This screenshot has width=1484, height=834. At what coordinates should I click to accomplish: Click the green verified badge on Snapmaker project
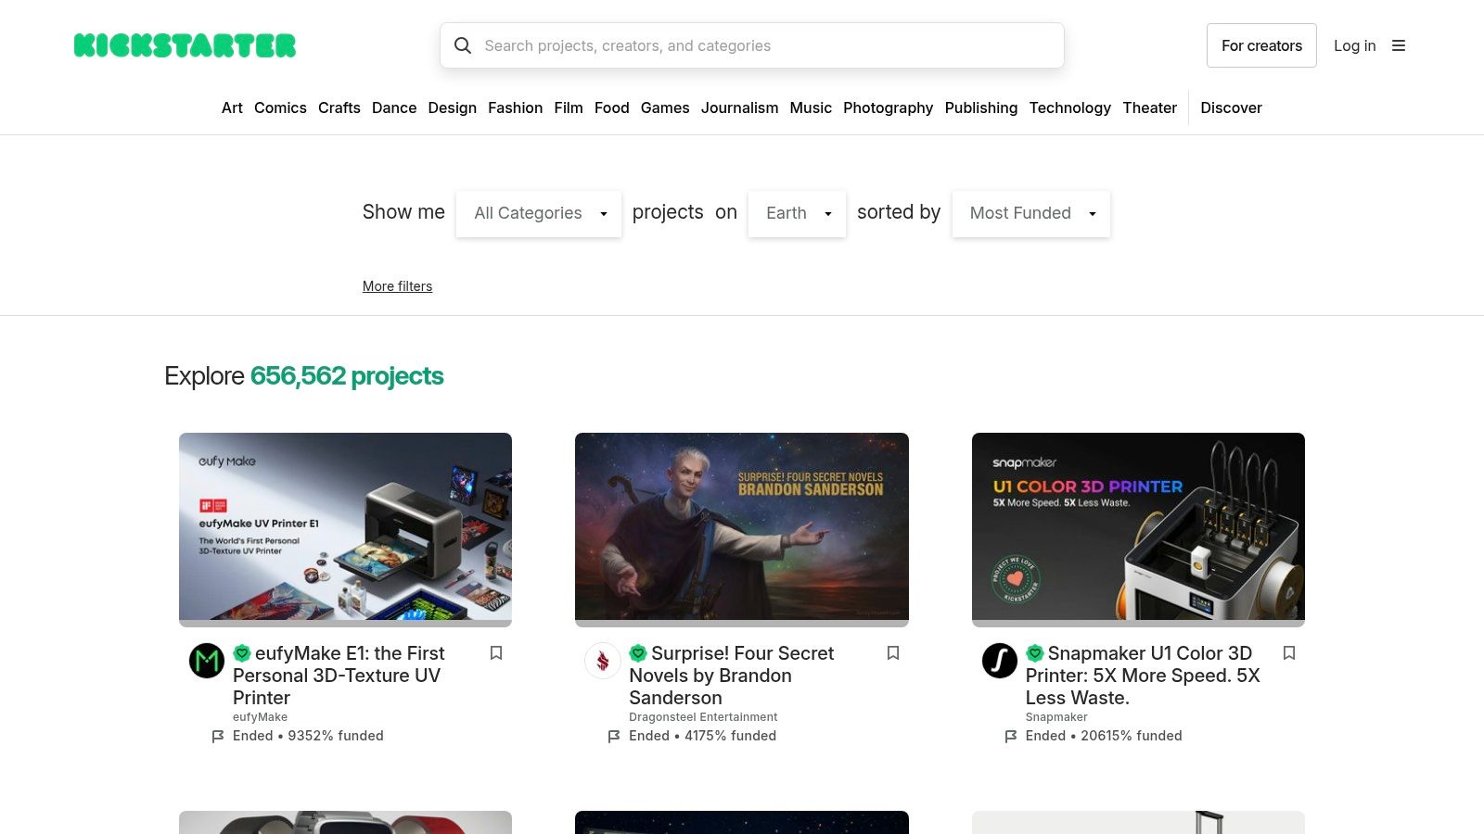click(x=1035, y=653)
